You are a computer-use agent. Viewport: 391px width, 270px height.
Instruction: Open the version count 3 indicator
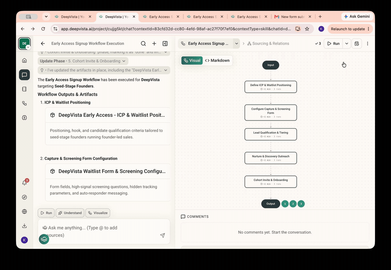318,44
